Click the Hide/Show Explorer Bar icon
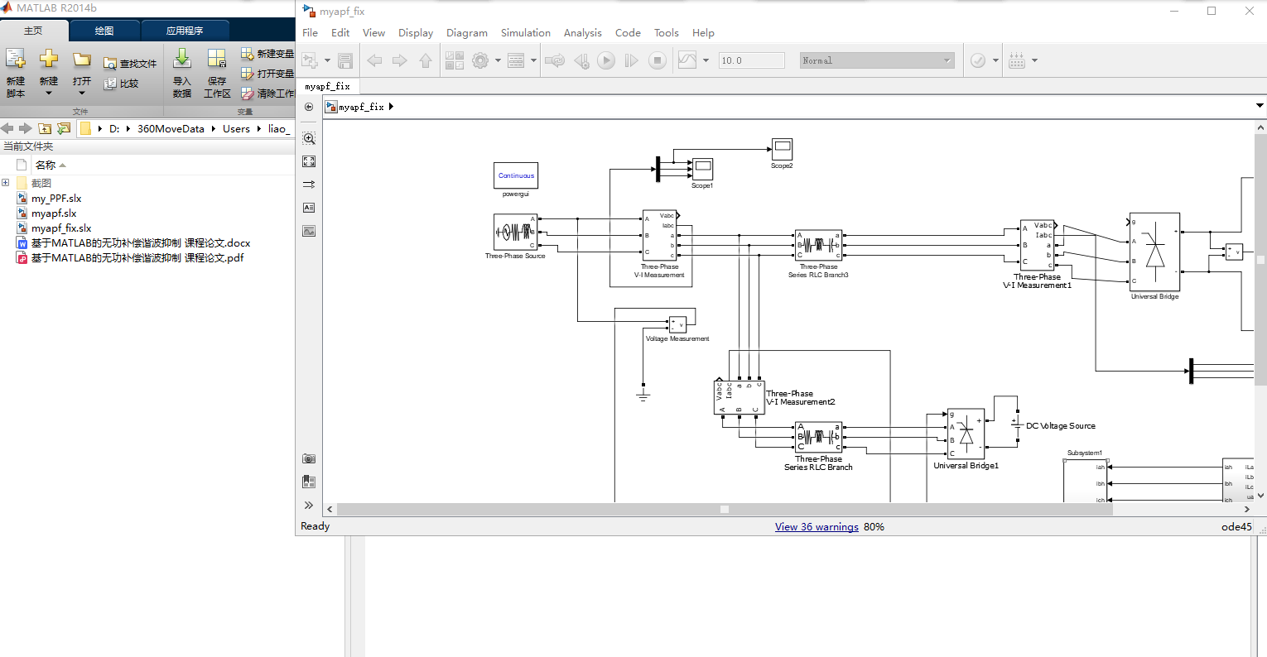 tap(309, 107)
